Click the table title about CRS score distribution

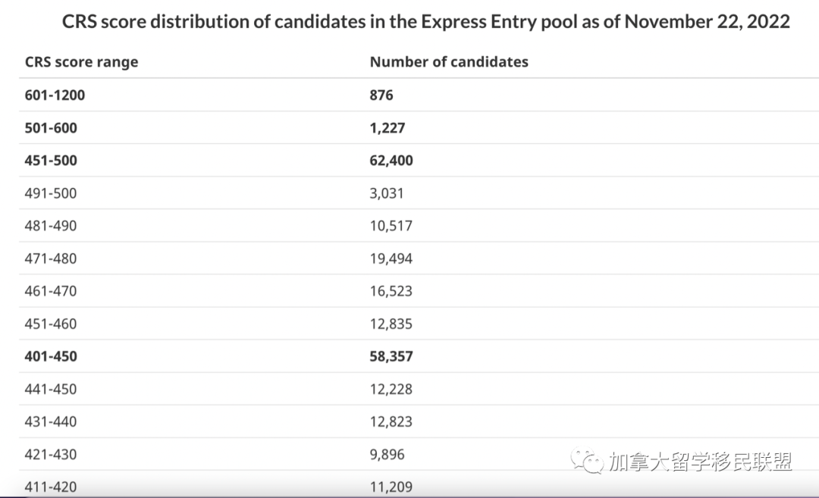425,21
